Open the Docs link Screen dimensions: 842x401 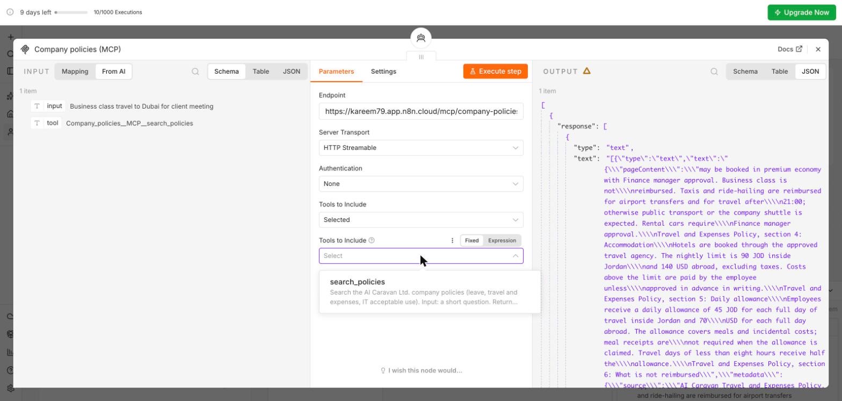click(790, 49)
